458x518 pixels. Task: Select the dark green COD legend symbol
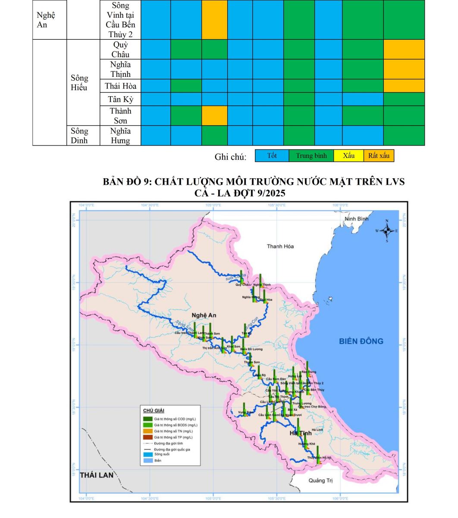pos(148,419)
